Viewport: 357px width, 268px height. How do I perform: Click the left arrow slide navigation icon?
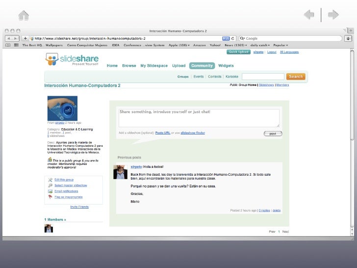click(x=309, y=15)
